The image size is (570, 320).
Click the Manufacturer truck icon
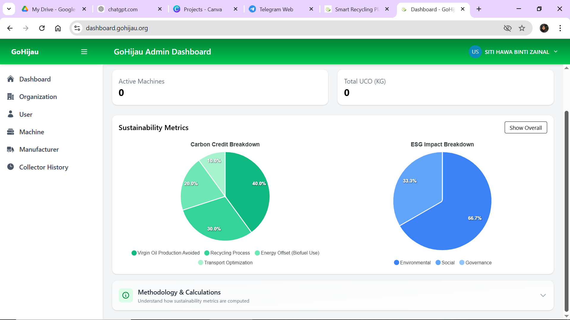coord(11,149)
